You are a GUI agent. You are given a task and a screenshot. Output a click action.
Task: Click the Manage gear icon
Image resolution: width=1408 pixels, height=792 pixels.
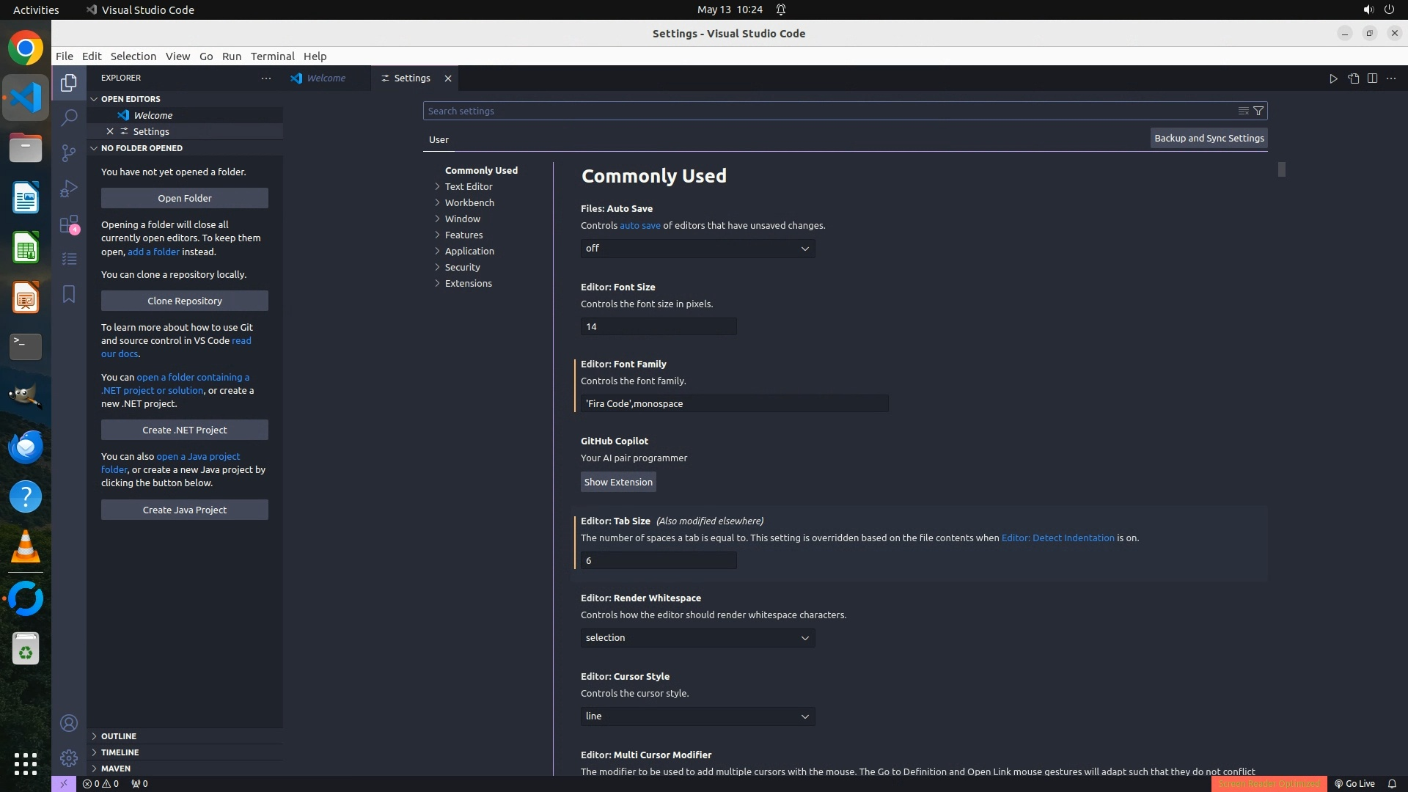pos(69,758)
